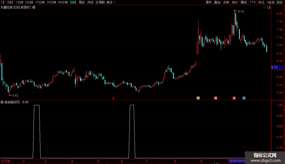
Task: Switch to 分时 intraday view
Action: click(x=10, y=2)
